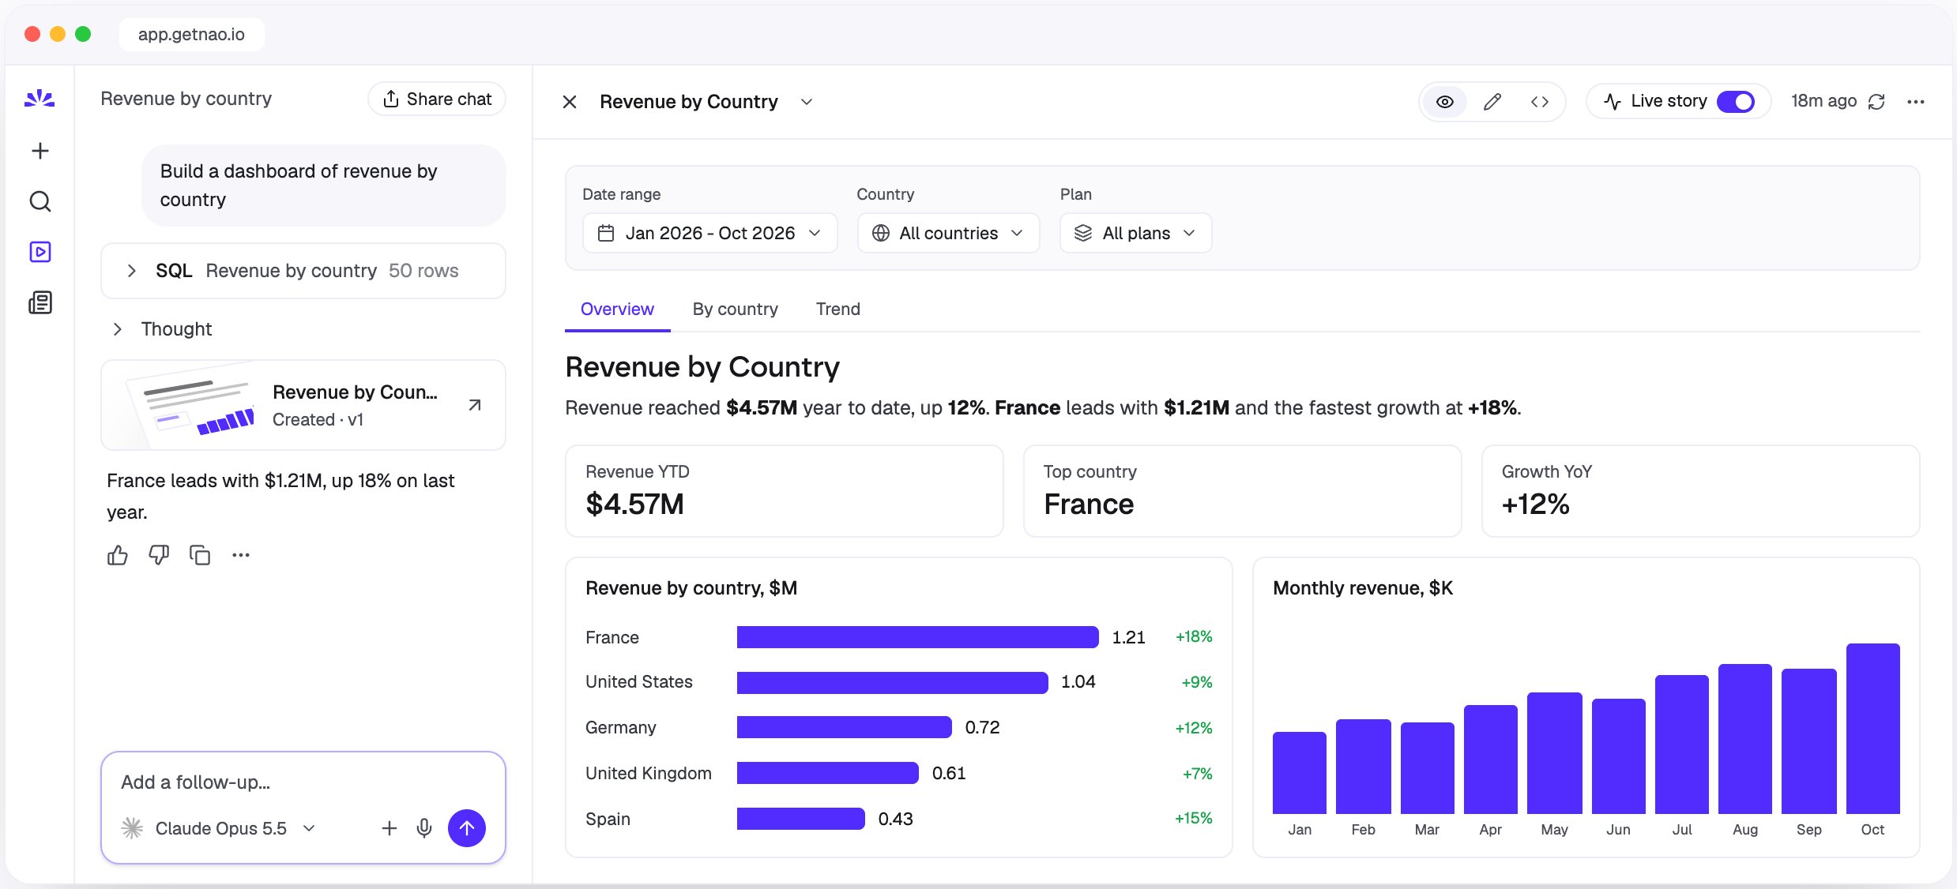
Task: Refresh the story data
Action: click(1876, 102)
